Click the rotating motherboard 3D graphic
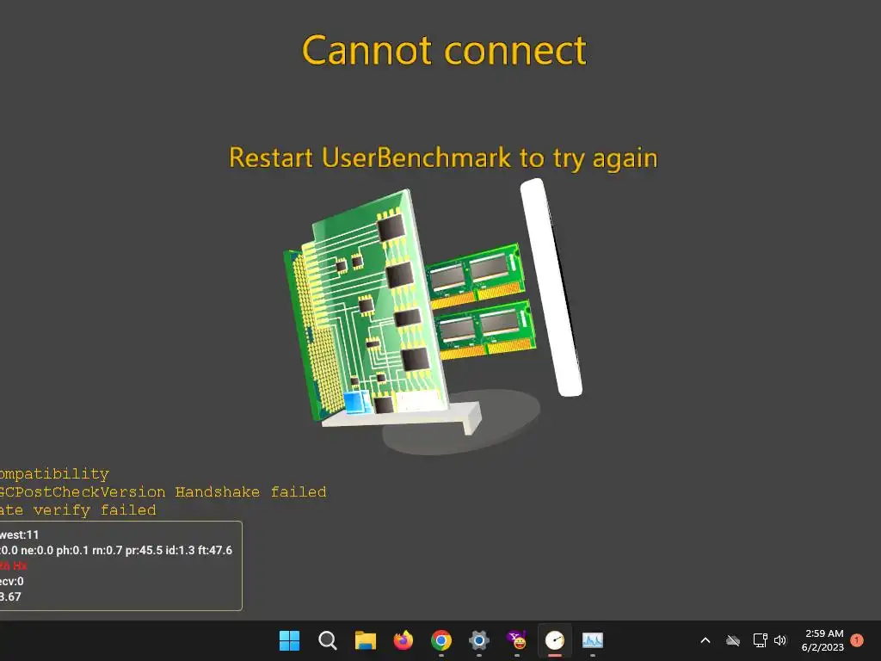The image size is (881, 661). [433, 318]
